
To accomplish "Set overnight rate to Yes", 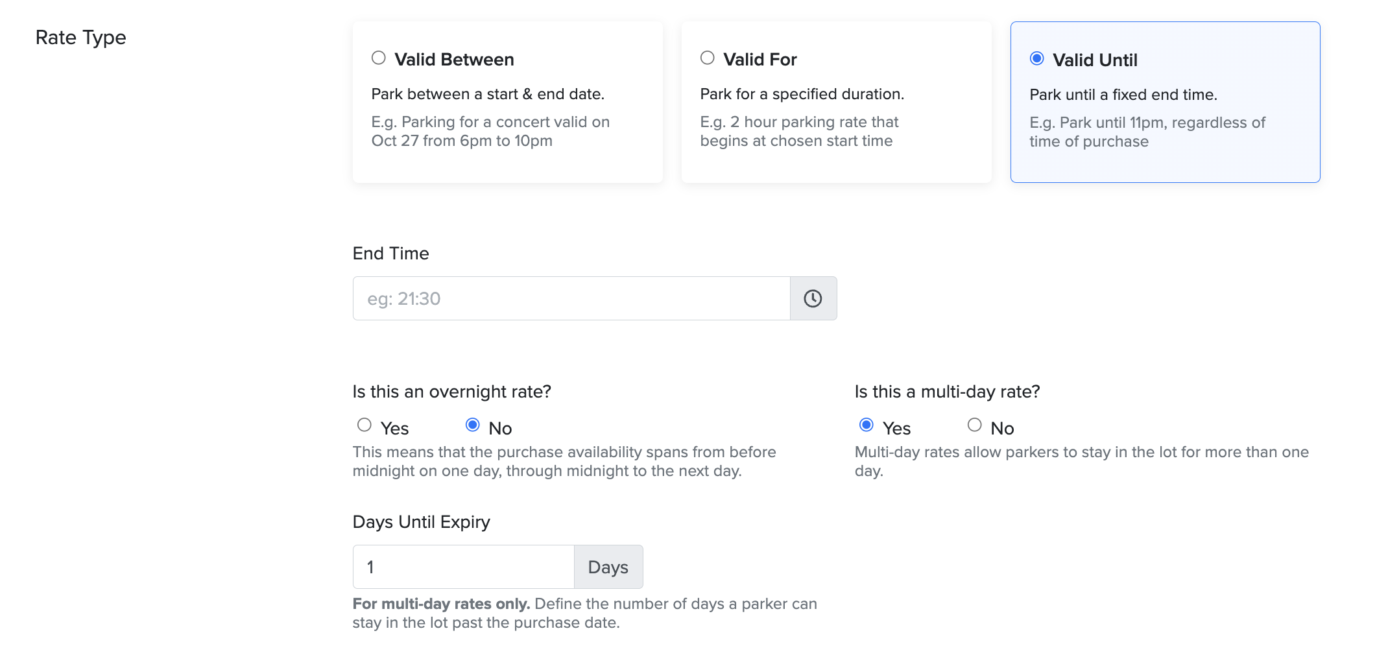I will (x=365, y=425).
